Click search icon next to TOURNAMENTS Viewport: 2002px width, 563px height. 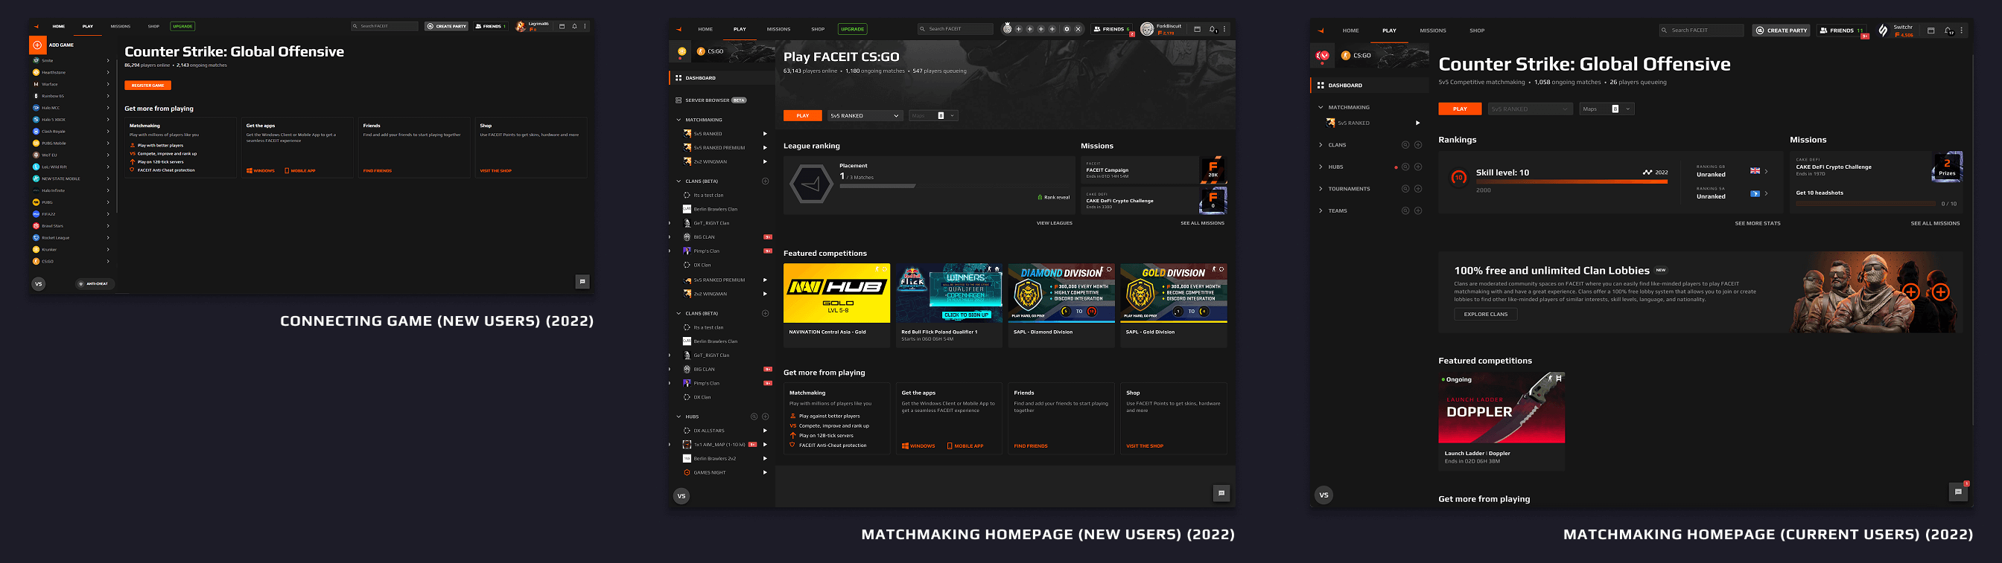1405,189
